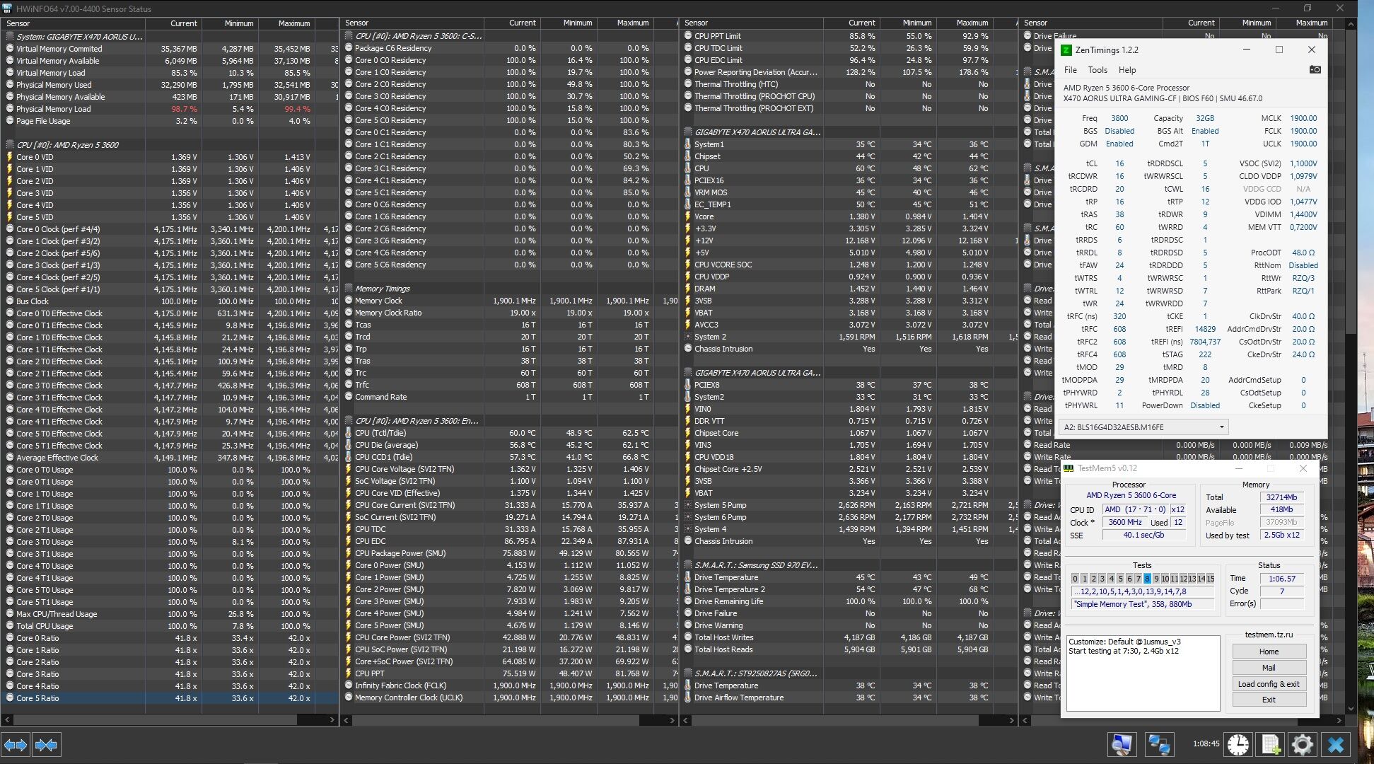Viewport: 1374px width, 764px height.
Task: Select the Memory Timings group header
Action: point(509,289)
